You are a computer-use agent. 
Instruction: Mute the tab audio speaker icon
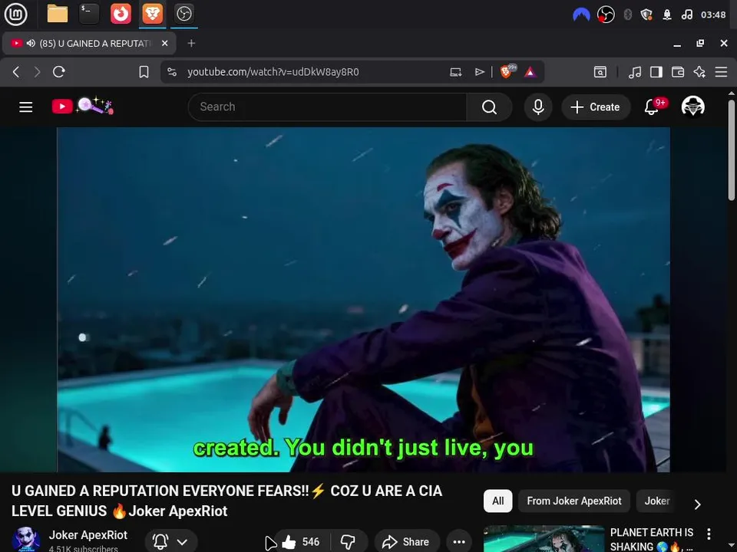pos(31,43)
